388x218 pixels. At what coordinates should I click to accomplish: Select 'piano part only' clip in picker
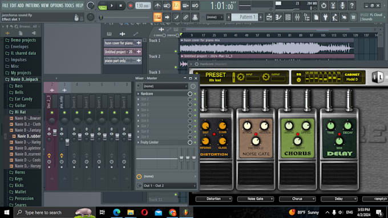point(123,60)
